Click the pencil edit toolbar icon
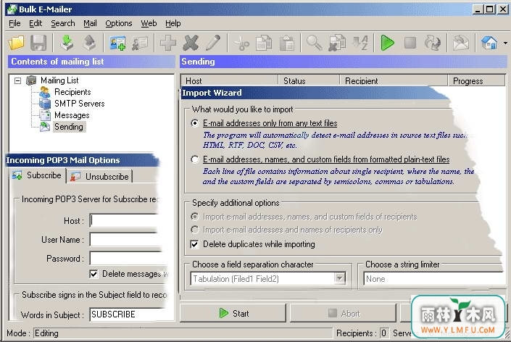511x342 pixels. (x=213, y=43)
